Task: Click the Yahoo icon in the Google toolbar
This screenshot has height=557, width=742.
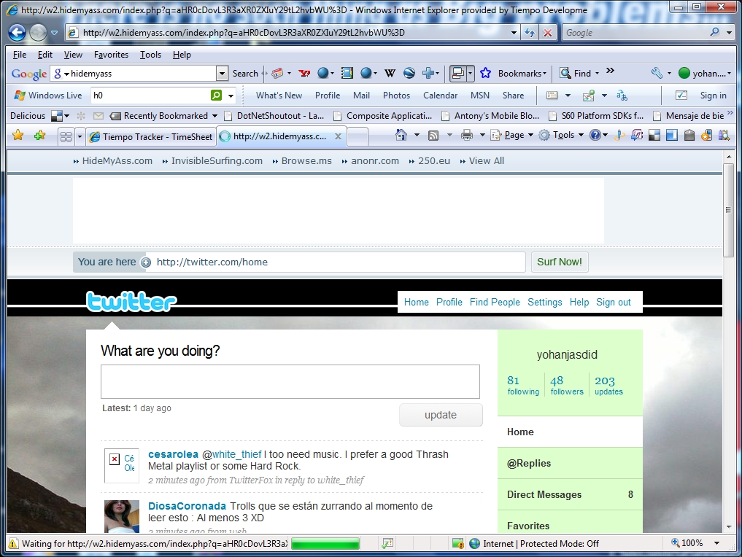Action: (x=304, y=74)
